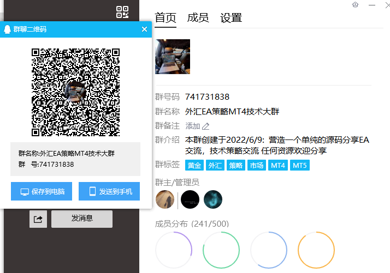Click the purple member distribution ring
Screen dimensions: 390x273
click(x=174, y=250)
